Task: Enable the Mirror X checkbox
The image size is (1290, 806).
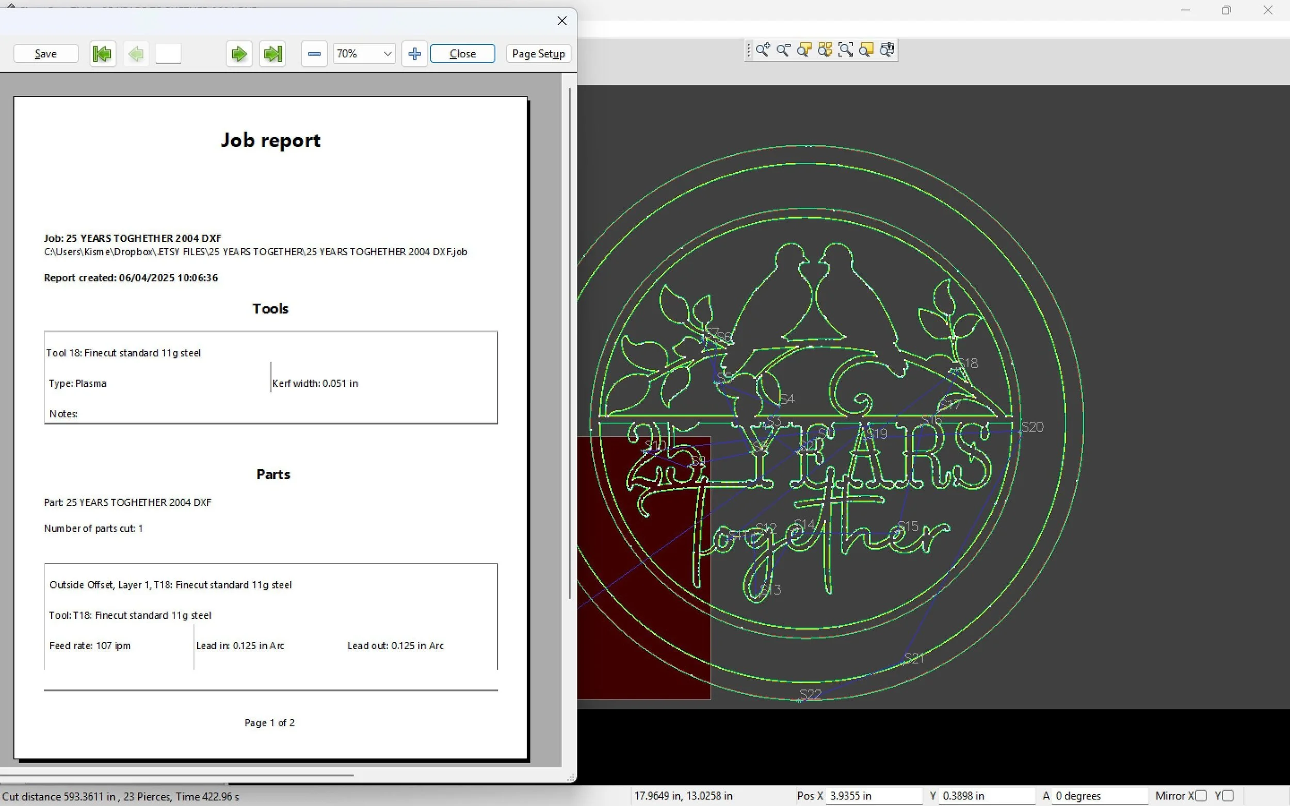Action: click(x=1201, y=796)
